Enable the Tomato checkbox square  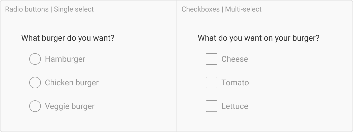[212, 83]
